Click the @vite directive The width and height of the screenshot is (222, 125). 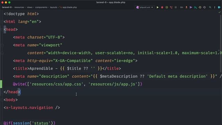click(19, 84)
